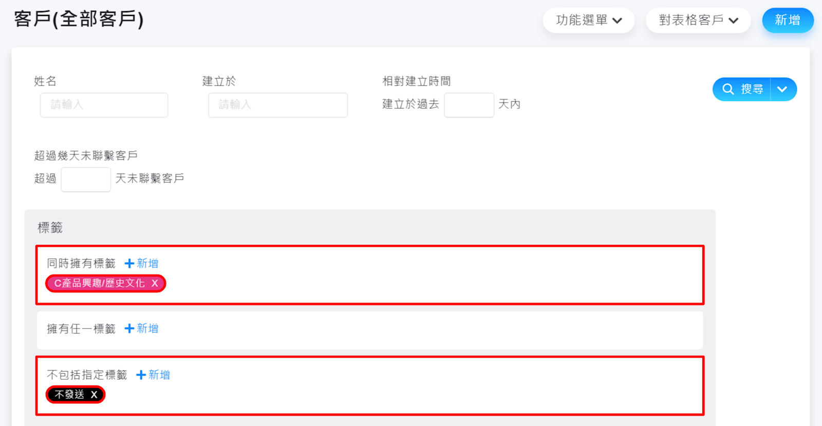Remove the C產品興趣/歷史文化 tag with X
Image resolution: width=822 pixels, height=426 pixels.
pos(155,283)
